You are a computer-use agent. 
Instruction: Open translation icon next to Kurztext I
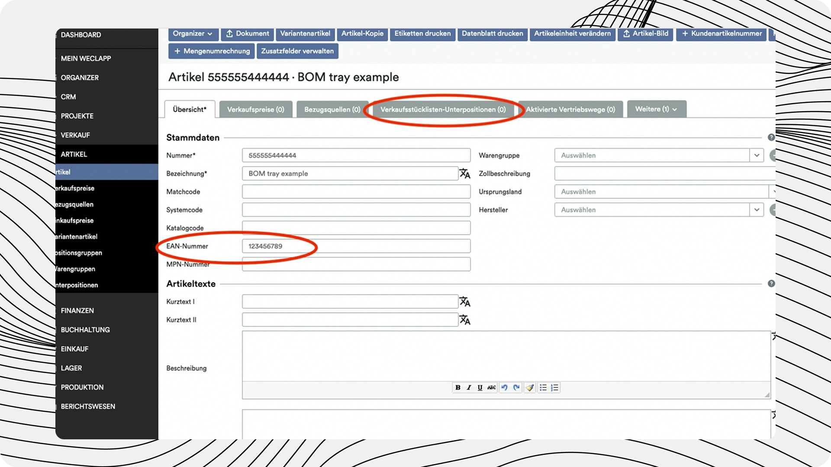[465, 301]
